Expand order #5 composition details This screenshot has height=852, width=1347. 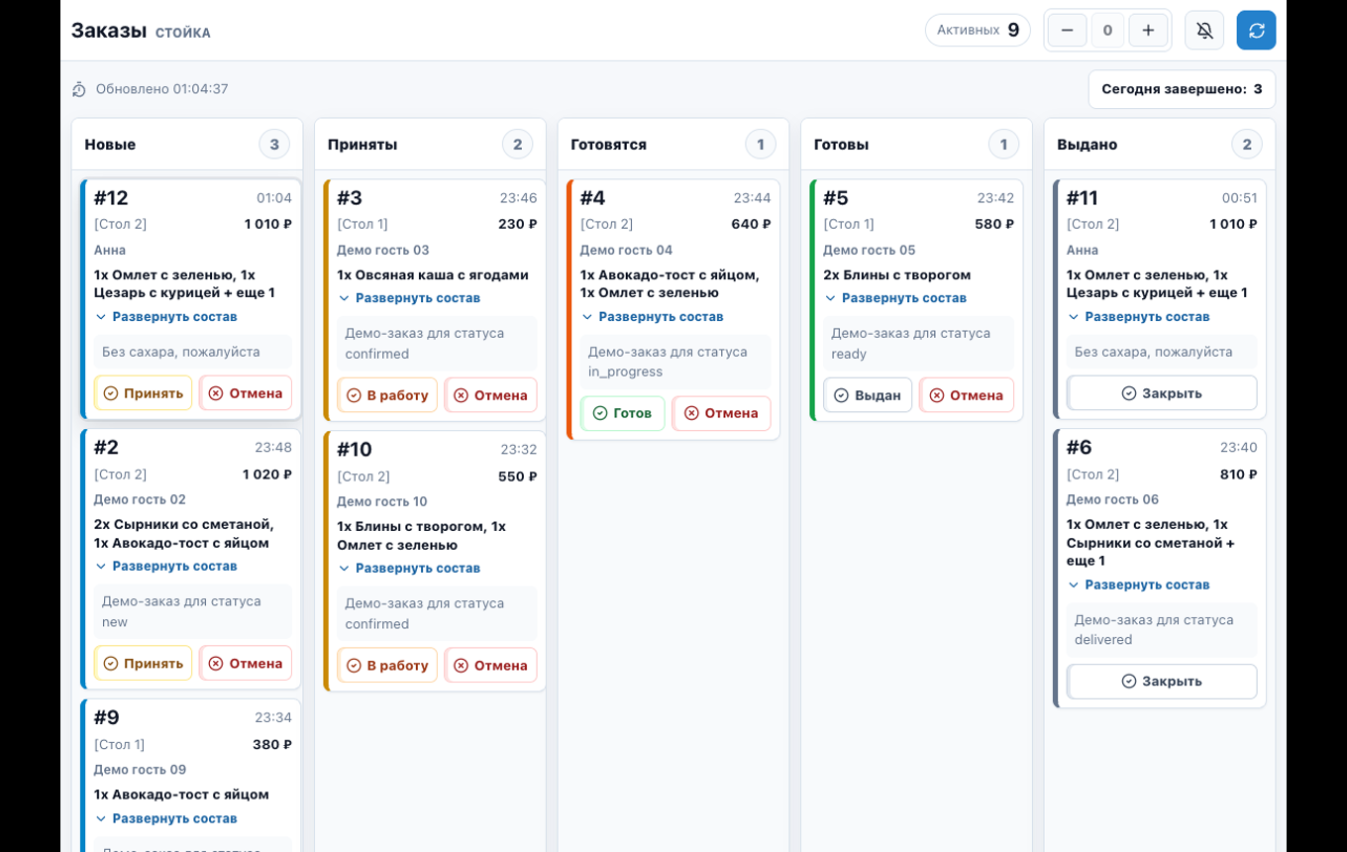tap(895, 298)
